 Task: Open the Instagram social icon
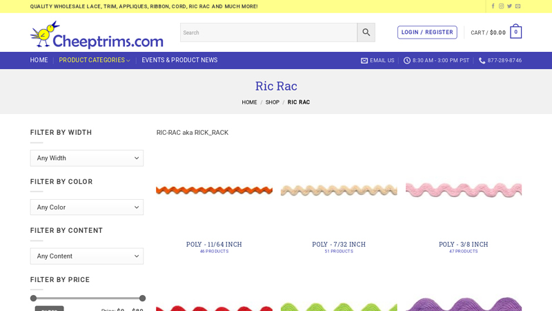click(501, 6)
